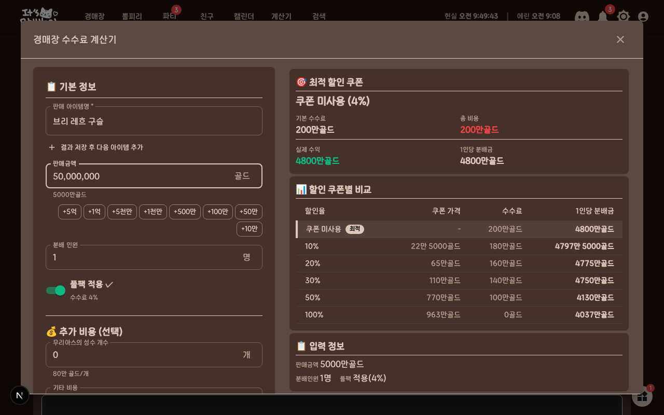664x415 pixels.
Task: Add +100만 to the sale price
Action: tap(218, 212)
